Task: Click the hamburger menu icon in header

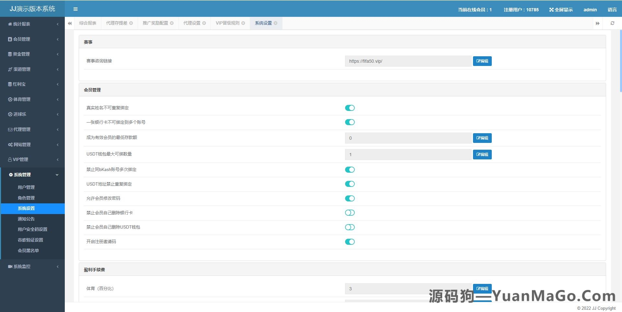Action: 75,9
